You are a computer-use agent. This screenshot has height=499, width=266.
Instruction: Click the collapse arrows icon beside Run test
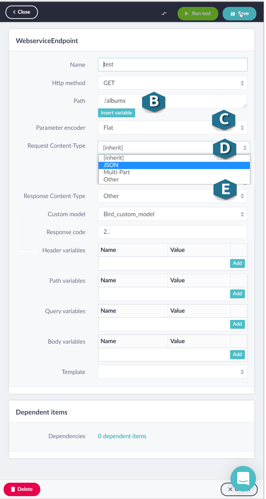pyautogui.click(x=164, y=13)
